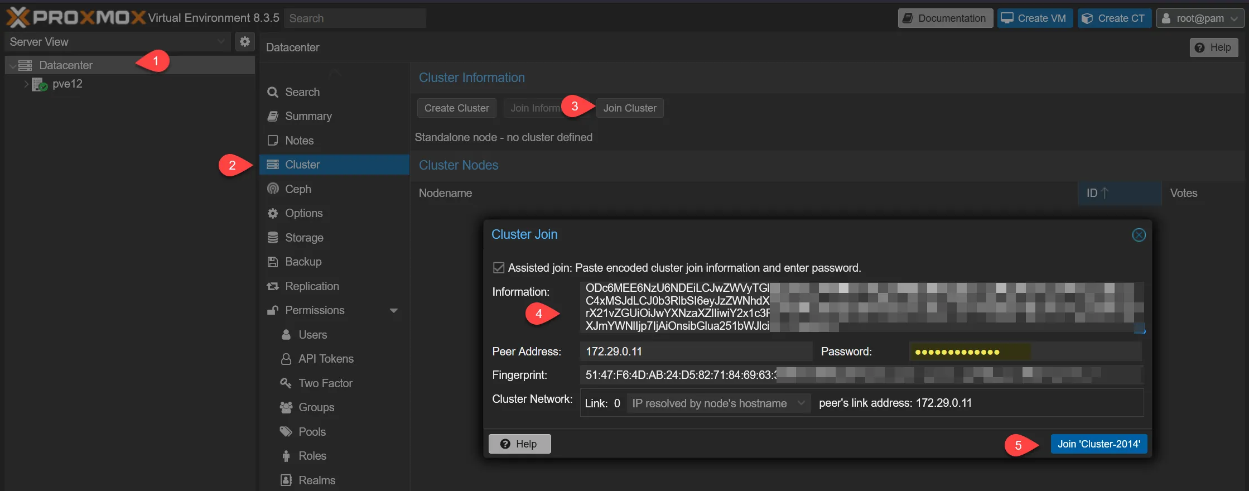Uncheck the Assisted join checkbox
The image size is (1249, 491).
click(x=499, y=268)
